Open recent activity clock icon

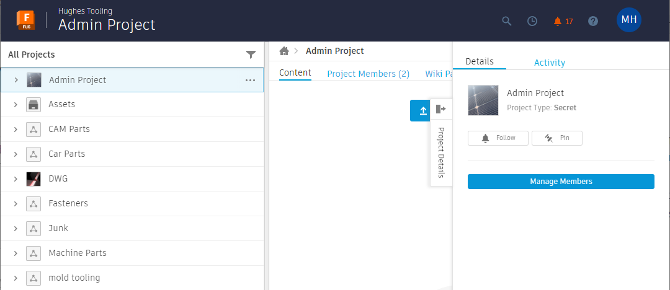532,21
